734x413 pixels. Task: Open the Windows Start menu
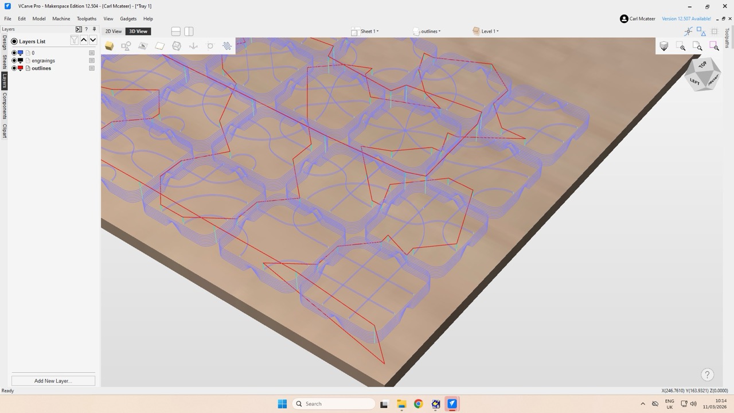click(282, 404)
